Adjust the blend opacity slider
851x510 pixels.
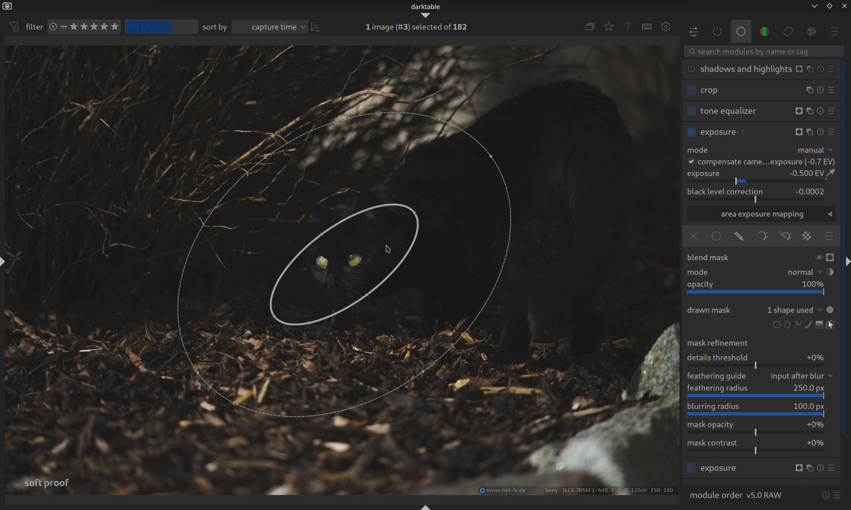pyautogui.click(x=755, y=292)
